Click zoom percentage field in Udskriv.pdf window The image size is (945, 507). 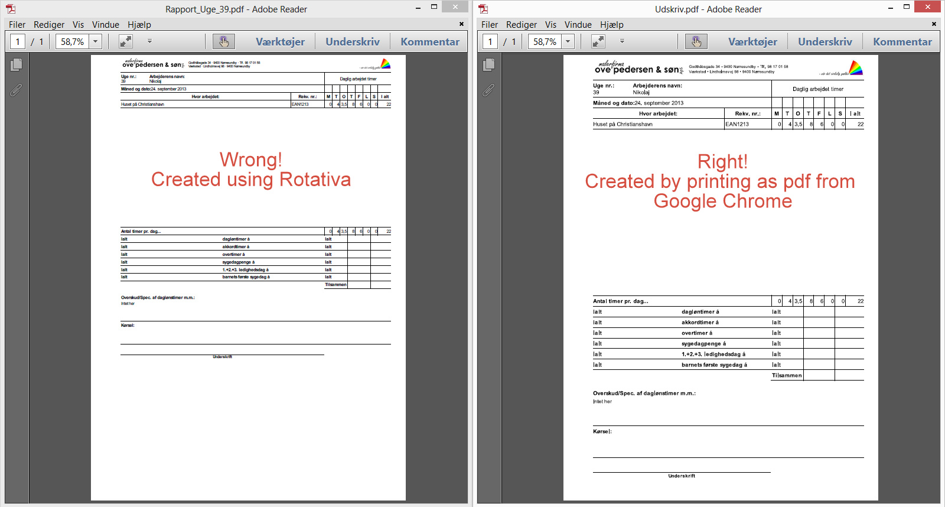click(x=545, y=41)
